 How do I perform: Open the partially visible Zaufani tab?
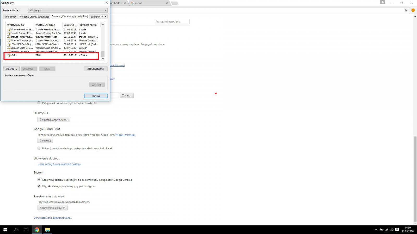tap(95, 17)
